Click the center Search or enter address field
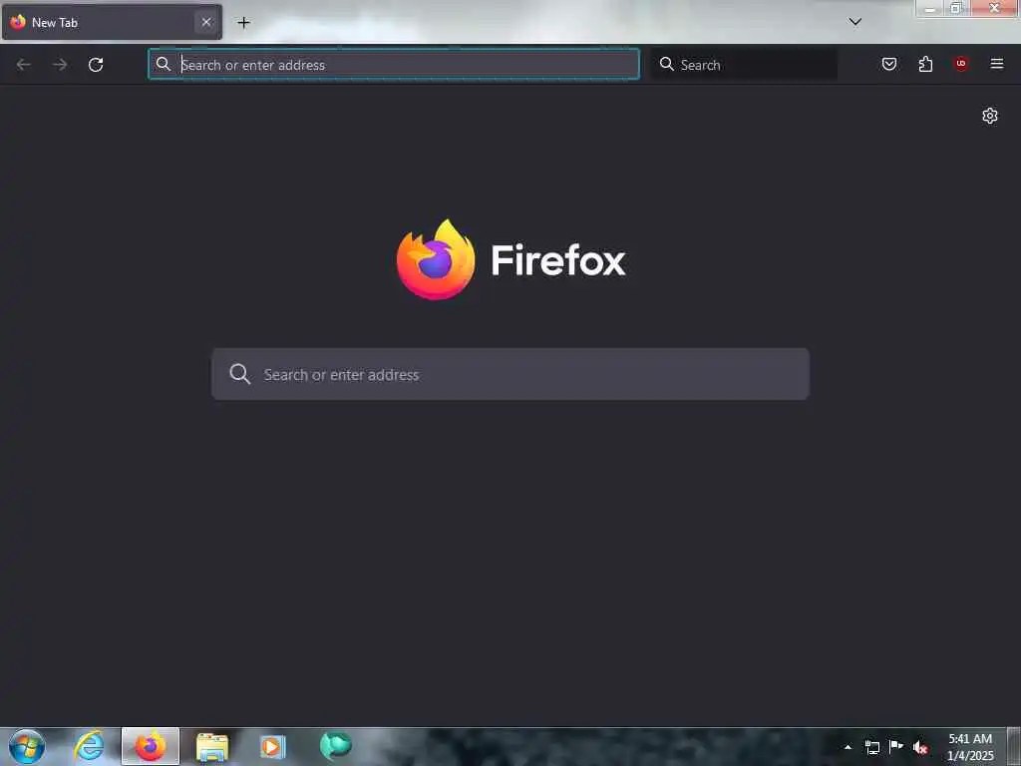This screenshot has width=1021, height=766. pos(510,374)
